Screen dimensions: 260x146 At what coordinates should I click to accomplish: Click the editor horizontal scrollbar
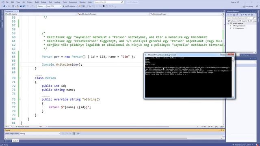pos(108,127)
